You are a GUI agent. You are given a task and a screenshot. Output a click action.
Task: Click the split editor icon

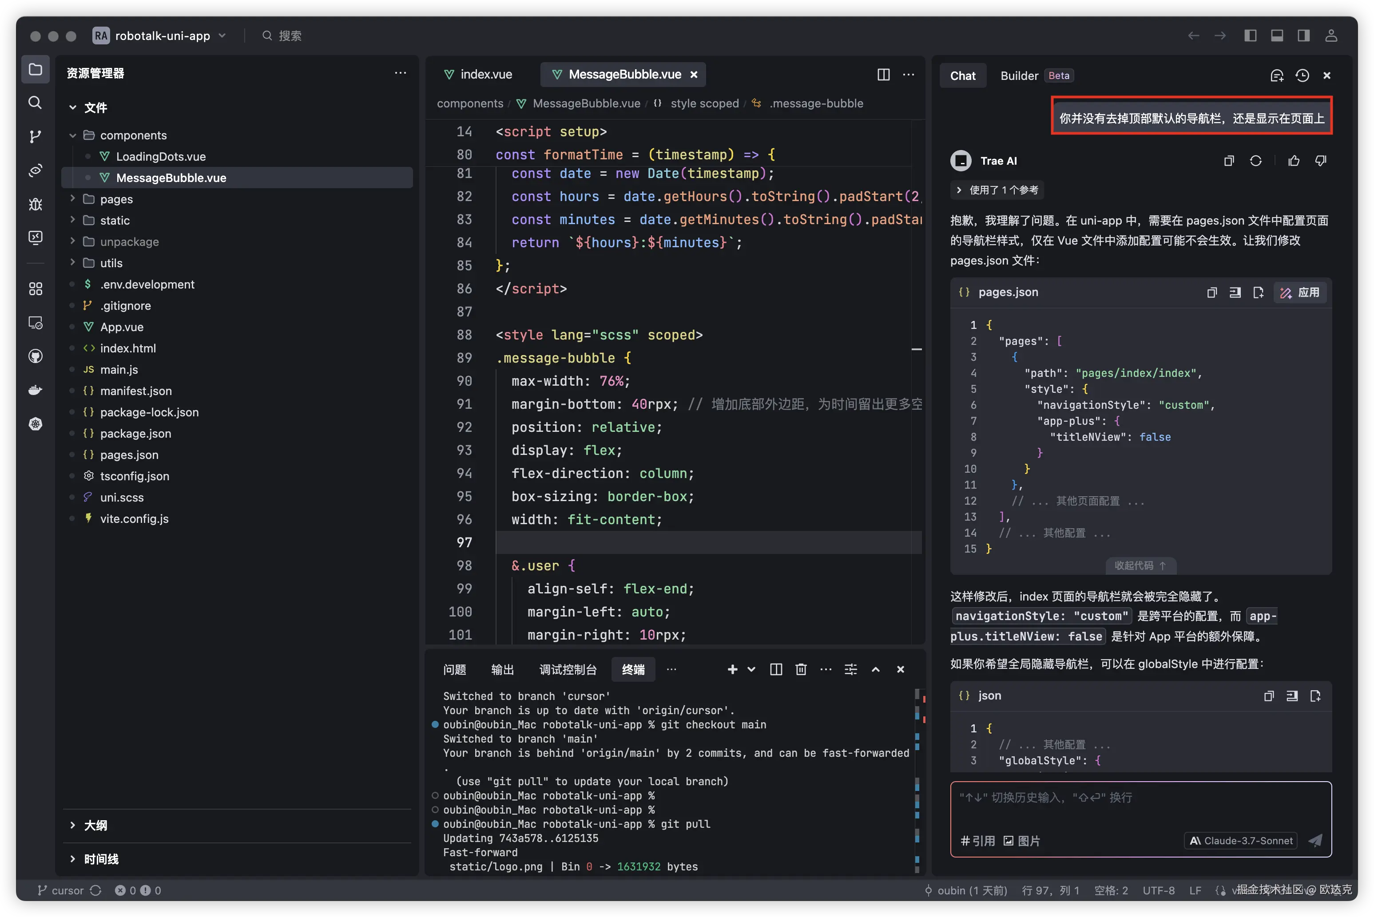point(883,74)
